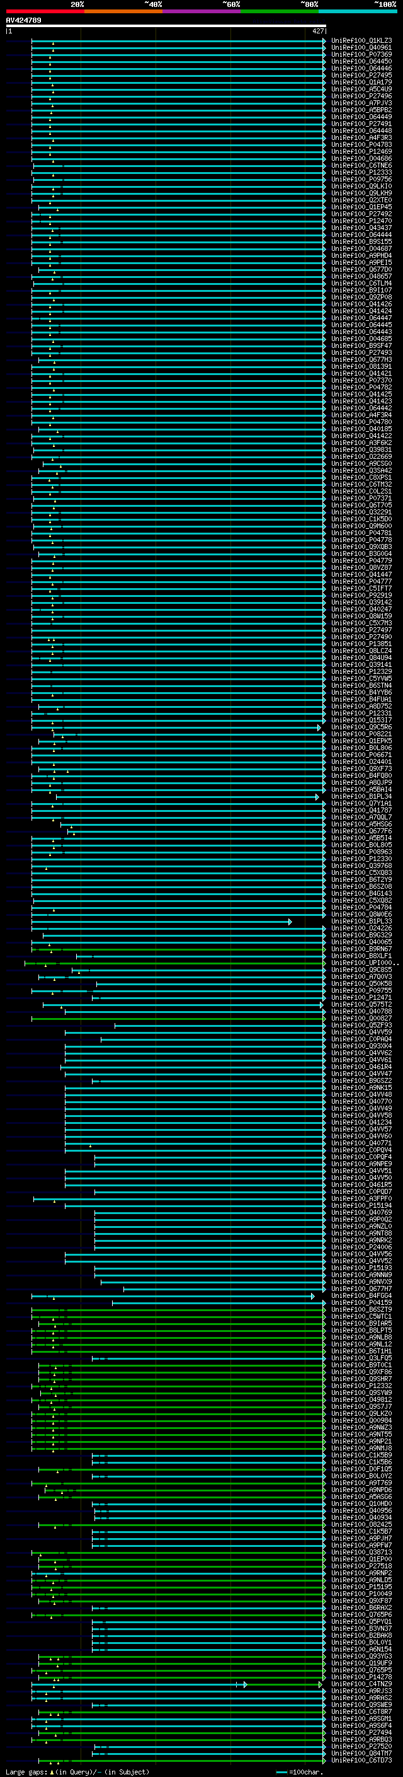Open the UniRef100_Q40771 hit
This screenshot has width=403, height=1777.
(x=361, y=1143)
